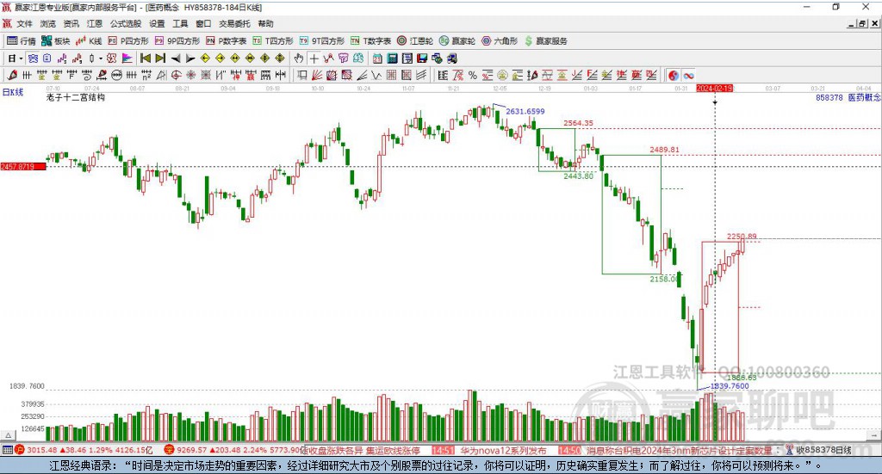The height and width of the screenshot is (474, 882).
Task: Open the 公式选股 menu
Action: 126,23
